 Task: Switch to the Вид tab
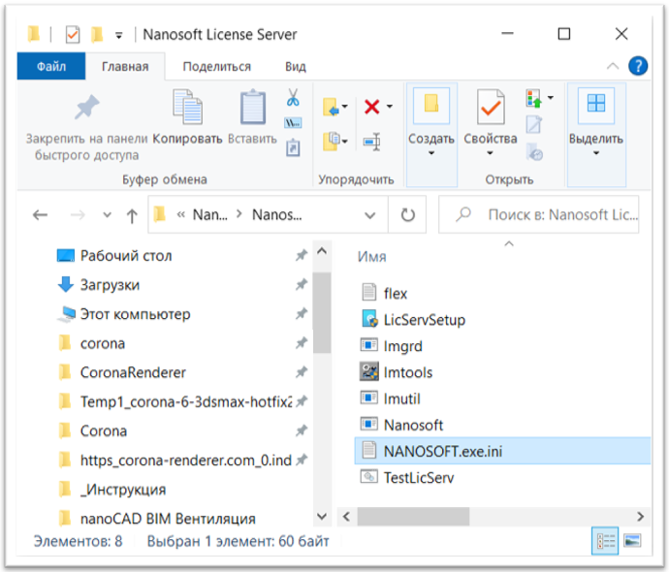click(x=296, y=67)
